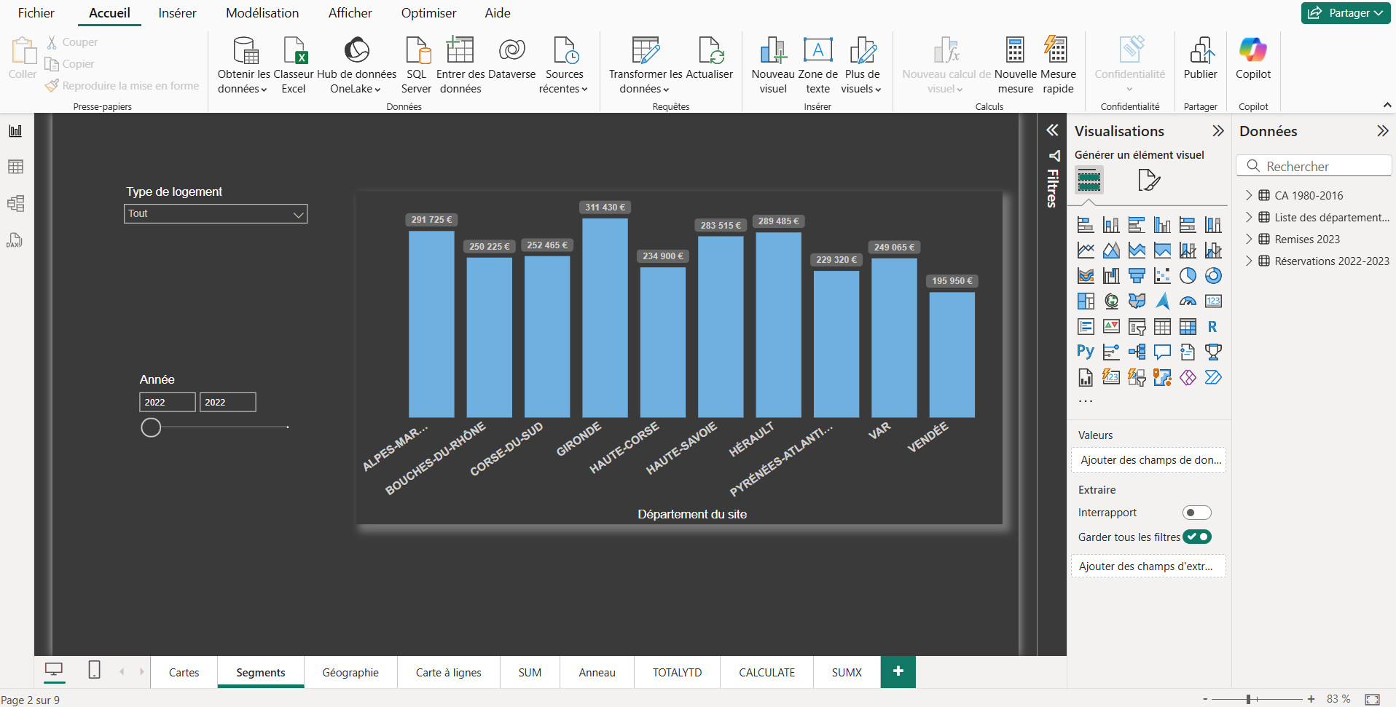Collapse the Données pane
The height and width of the screenshot is (707, 1396).
pyautogui.click(x=1382, y=131)
